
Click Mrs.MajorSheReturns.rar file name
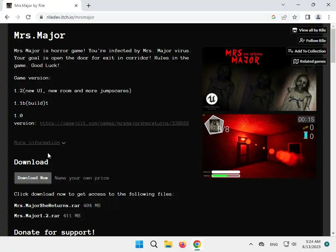tap(47, 205)
